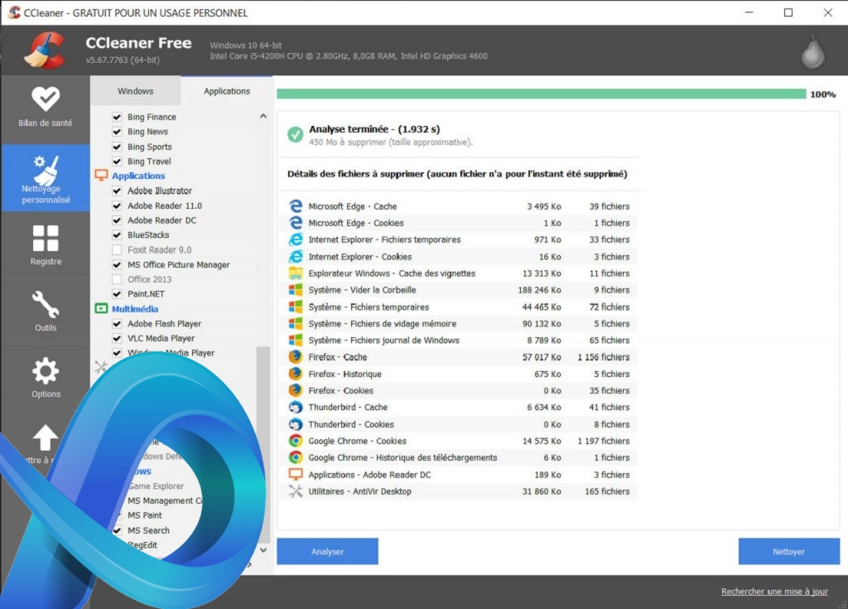The height and width of the screenshot is (609, 848).
Task: Click the green checkmark analysis icon
Action: click(296, 134)
